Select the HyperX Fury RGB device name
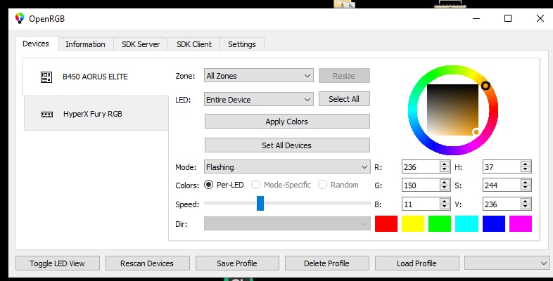553x281 pixels. [x=93, y=114]
